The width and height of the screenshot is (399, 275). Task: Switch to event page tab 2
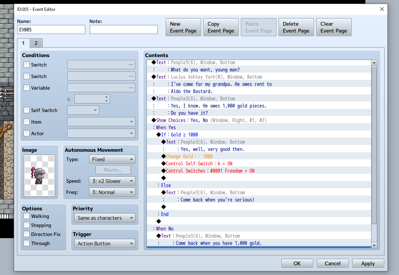coord(36,43)
